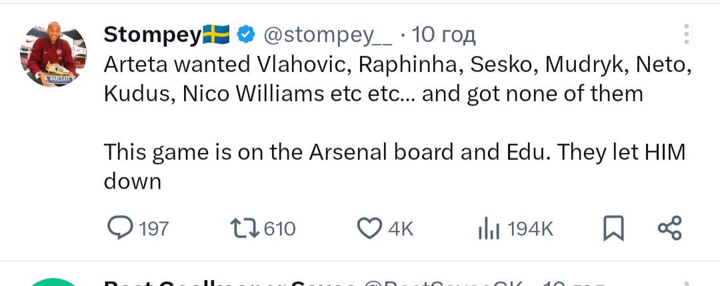Click the 610 retweets count
The image size is (720, 286).
279,229
